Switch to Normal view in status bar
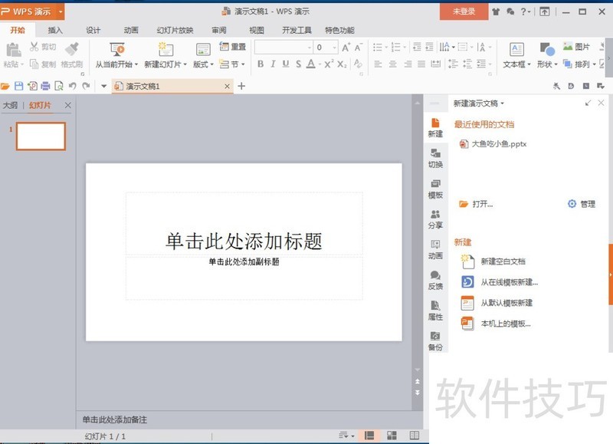 point(369,436)
